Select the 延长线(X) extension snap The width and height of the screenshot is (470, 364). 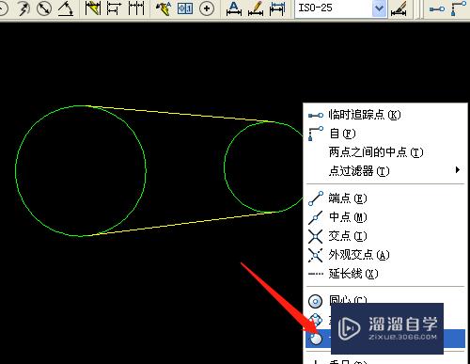385,274
